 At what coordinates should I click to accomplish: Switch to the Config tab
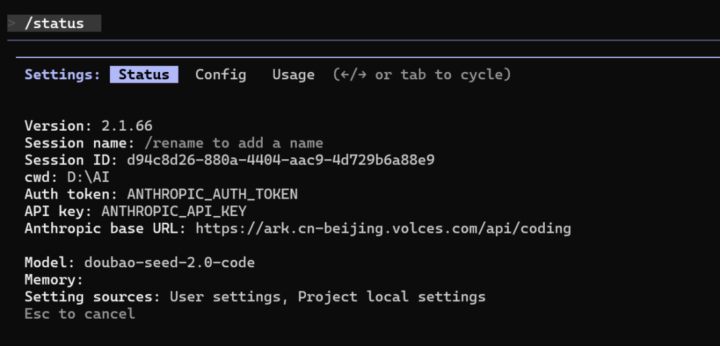[x=221, y=75]
